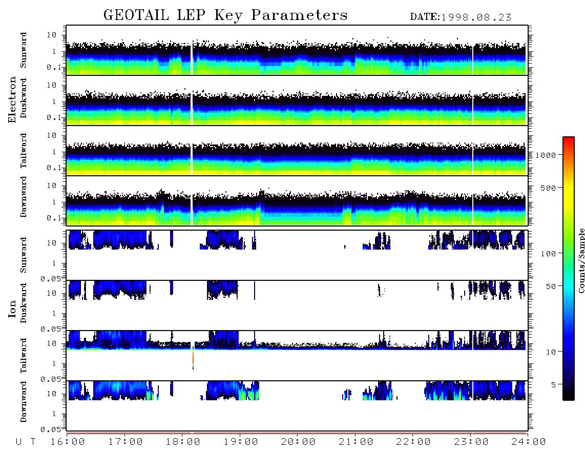Choose the 20:00 time tick label

[x=298, y=442]
